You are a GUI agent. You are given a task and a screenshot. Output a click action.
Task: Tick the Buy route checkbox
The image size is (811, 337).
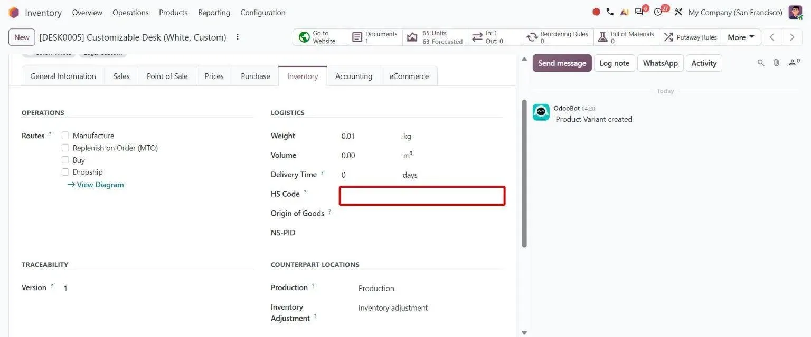(x=65, y=160)
